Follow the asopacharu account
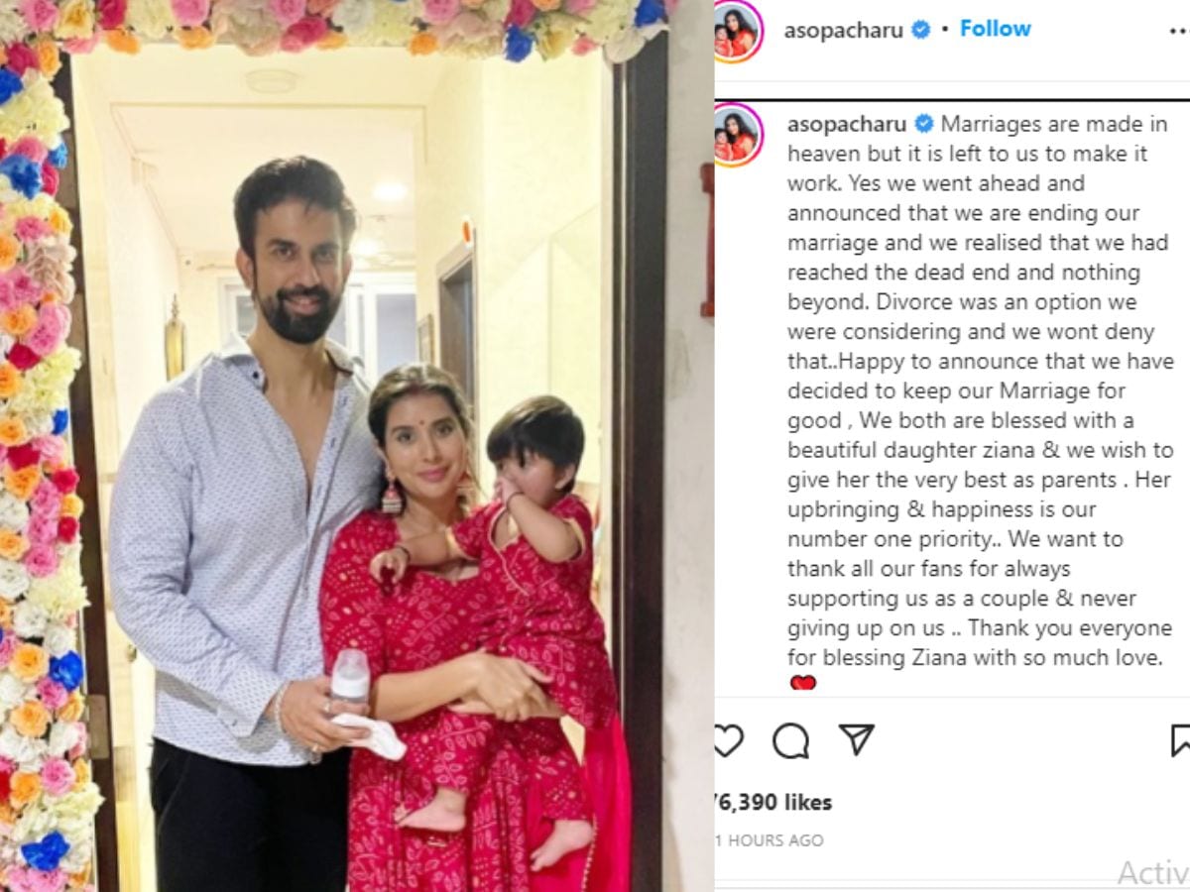The image size is (1190, 892). pyautogui.click(x=996, y=29)
